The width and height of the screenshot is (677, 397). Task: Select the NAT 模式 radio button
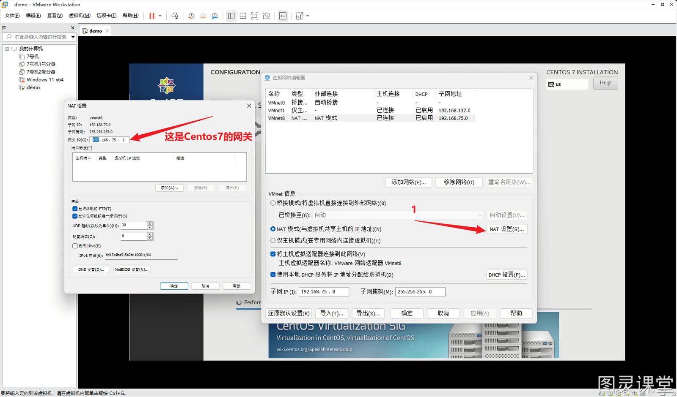pos(273,229)
